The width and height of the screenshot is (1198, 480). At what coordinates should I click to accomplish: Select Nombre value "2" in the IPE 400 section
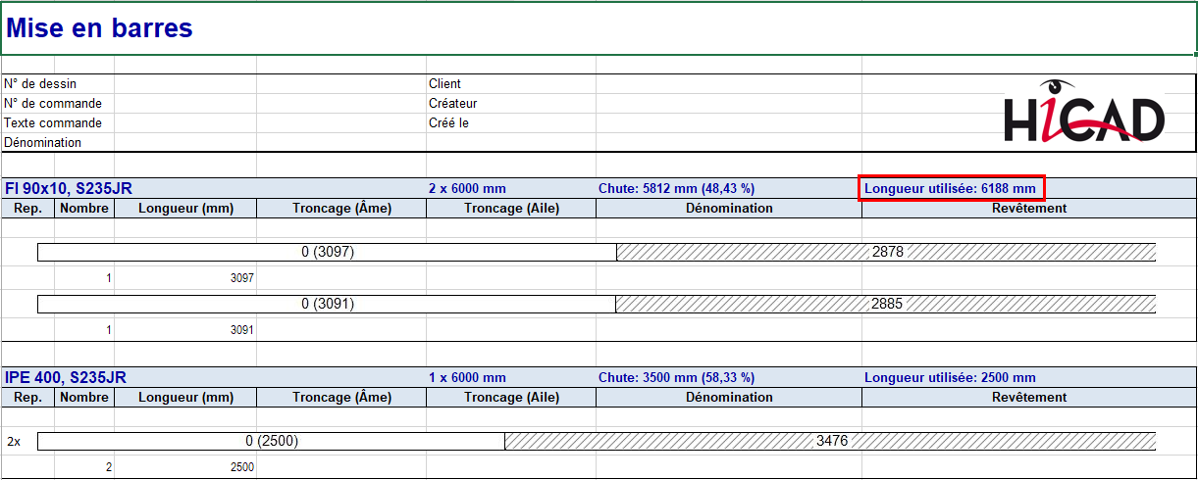[x=84, y=467]
